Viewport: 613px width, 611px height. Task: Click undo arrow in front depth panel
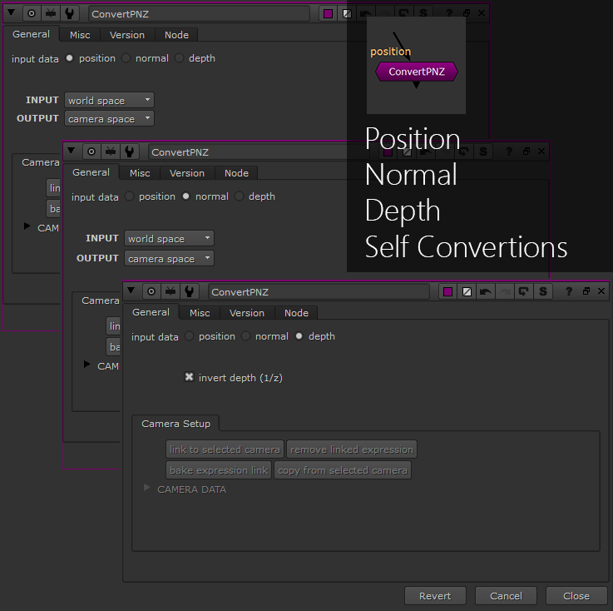(486, 291)
